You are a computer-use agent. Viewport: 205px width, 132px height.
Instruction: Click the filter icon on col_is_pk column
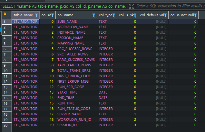coord(135,15)
